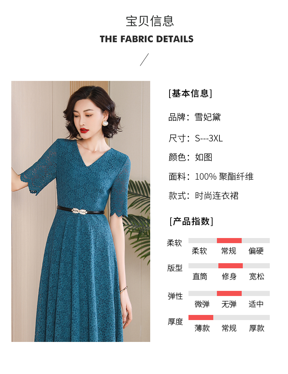288x374 pixels.
Task: Click the red 柔软 softness indicator bar
Action: point(229,241)
